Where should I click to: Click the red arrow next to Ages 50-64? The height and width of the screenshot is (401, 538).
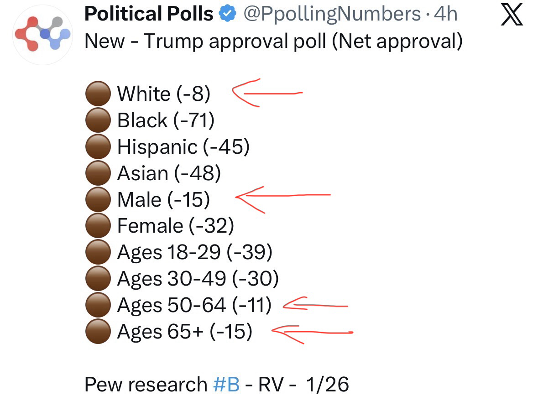pos(315,305)
